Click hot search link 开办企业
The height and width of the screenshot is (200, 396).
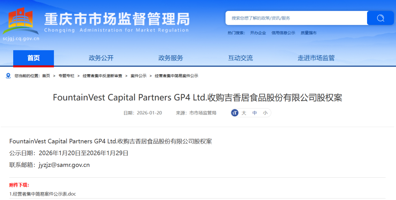tap(258, 33)
